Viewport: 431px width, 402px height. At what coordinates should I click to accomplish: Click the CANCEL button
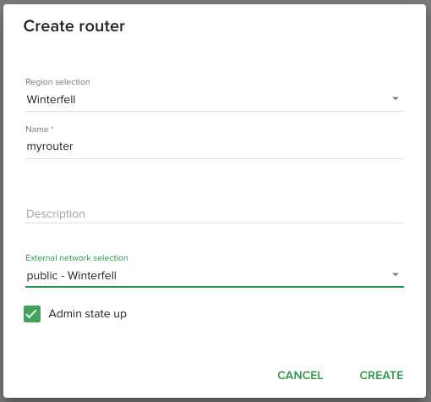click(300, 375)
